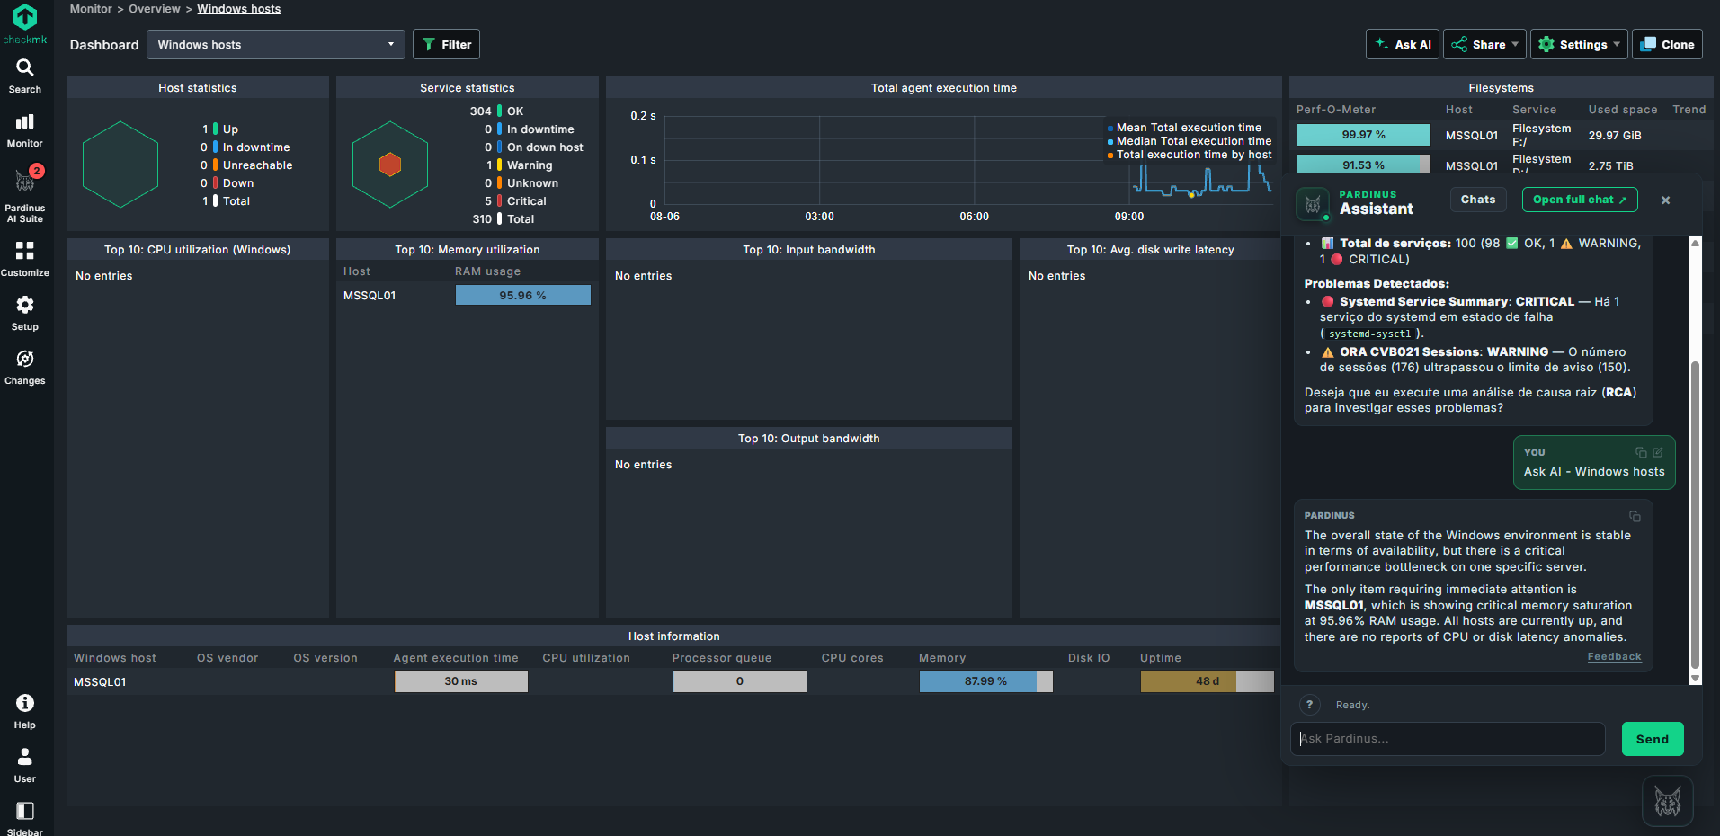Image resolution: width=1720 pixels, height=836 pixels.
Task: Sort by the Uptime column
Action: tap(1161, 658)
